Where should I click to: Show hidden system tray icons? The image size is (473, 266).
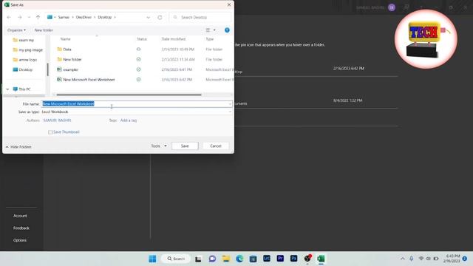click(403, 259)
